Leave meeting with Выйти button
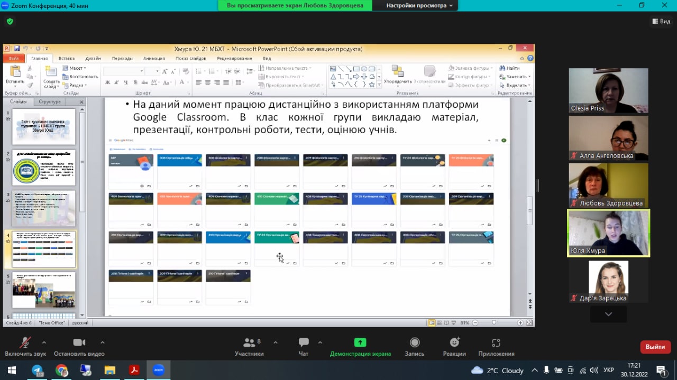677x380 pixels. point(655,347)
